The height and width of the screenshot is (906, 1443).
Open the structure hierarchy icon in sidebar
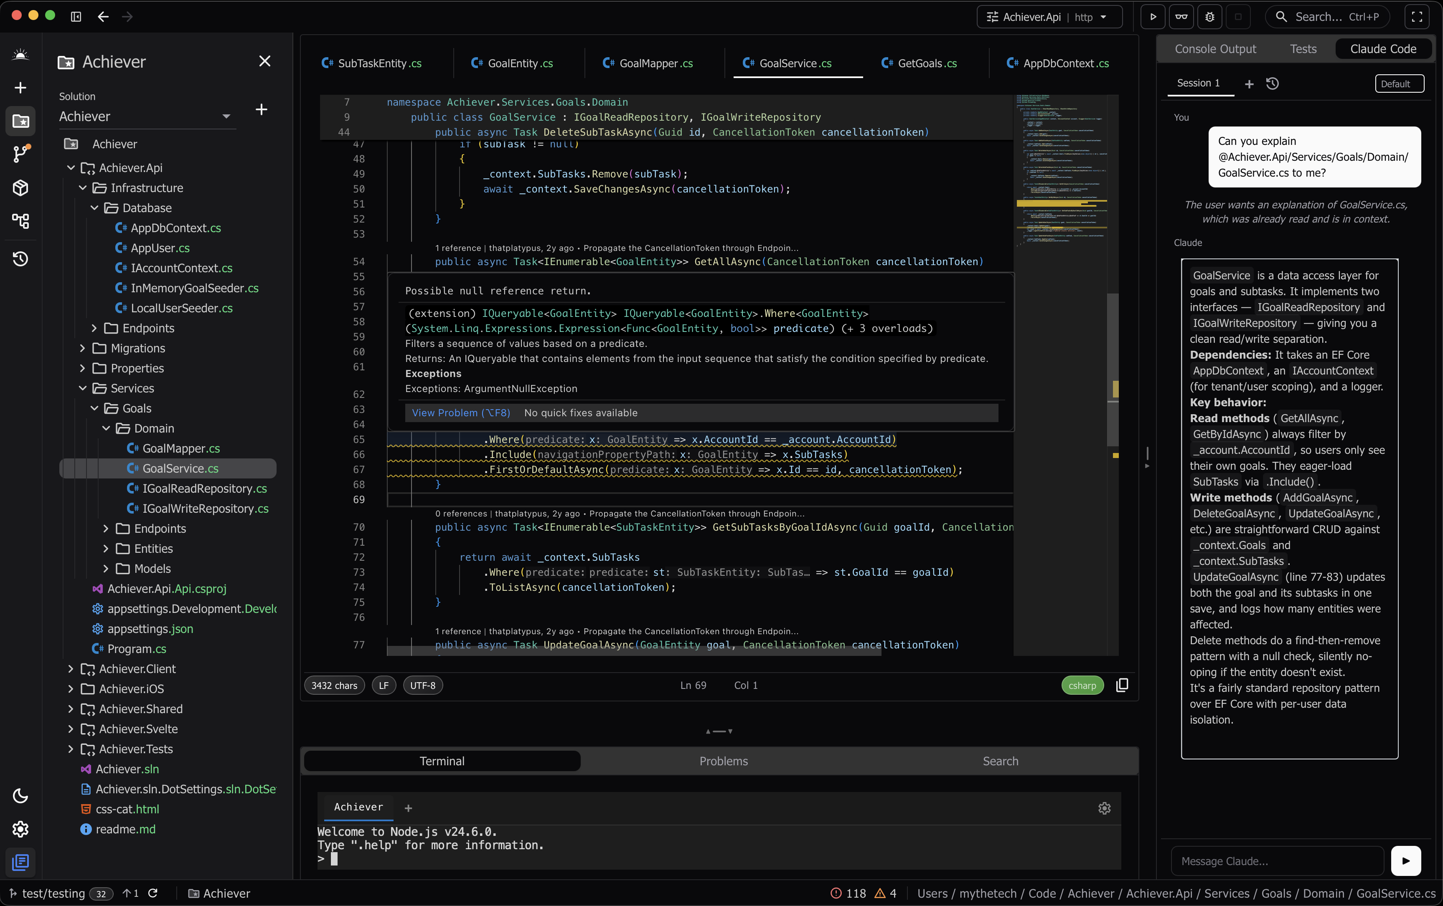click(x=20, y=221)
